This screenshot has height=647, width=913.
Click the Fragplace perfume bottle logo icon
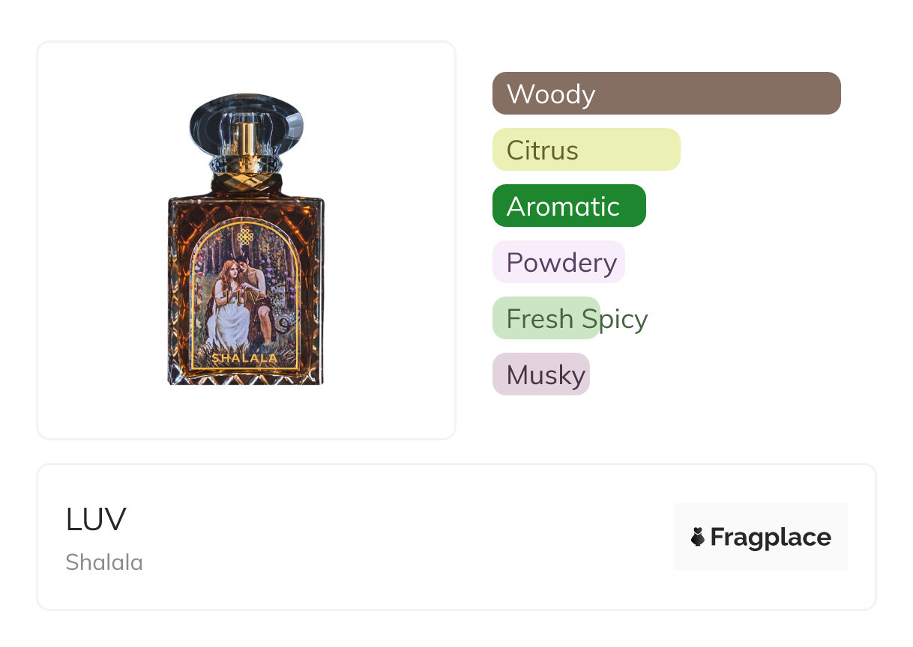tap(698, 537)
